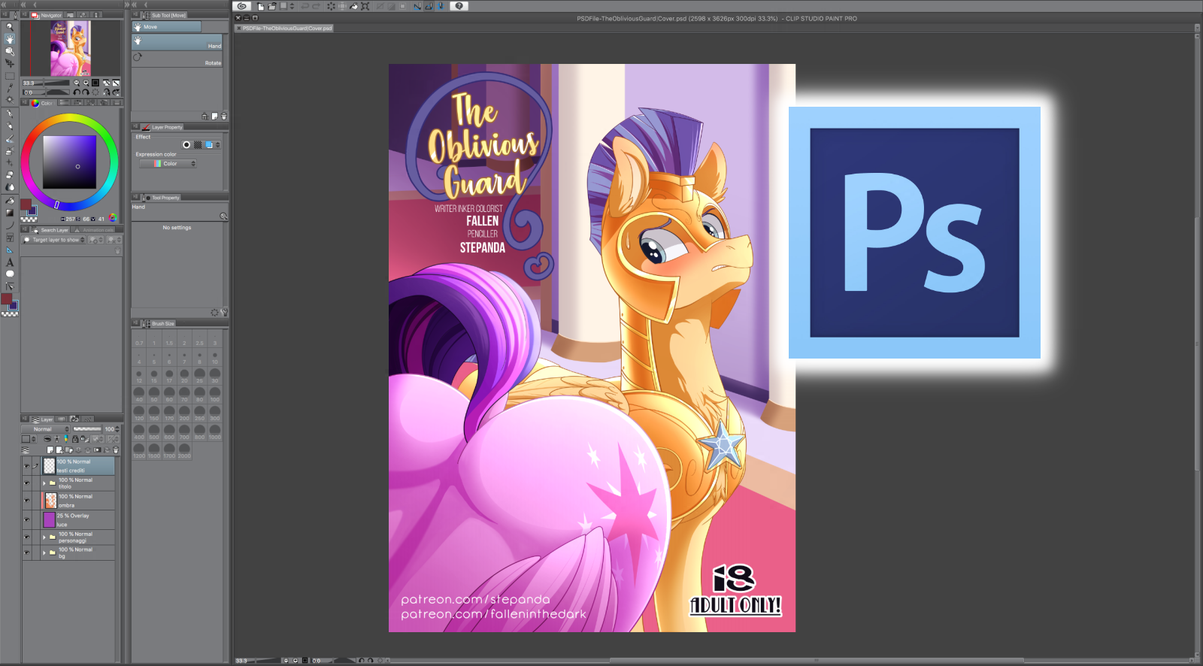Switch to the Navigator tab
The width and height of the screenshot is (1203, 666).
(x=47, y=15)
